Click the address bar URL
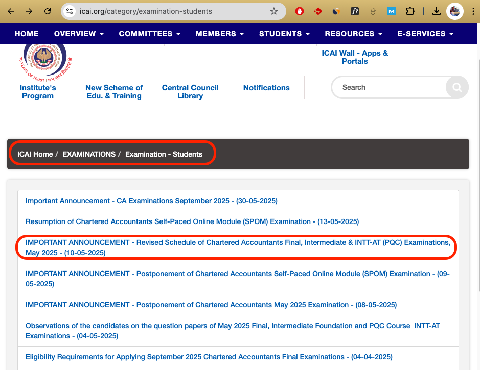This screenshot has height=370, width=480. tap(146, 12)
